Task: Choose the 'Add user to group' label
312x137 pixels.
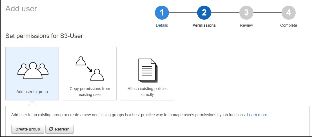Action: tap(32, 92)
